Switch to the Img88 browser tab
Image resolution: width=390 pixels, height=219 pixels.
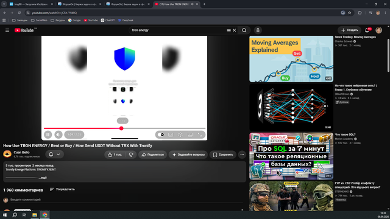31,4
